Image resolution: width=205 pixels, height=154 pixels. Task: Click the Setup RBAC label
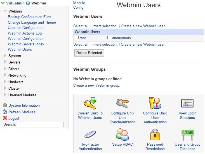tap(122, 144)
